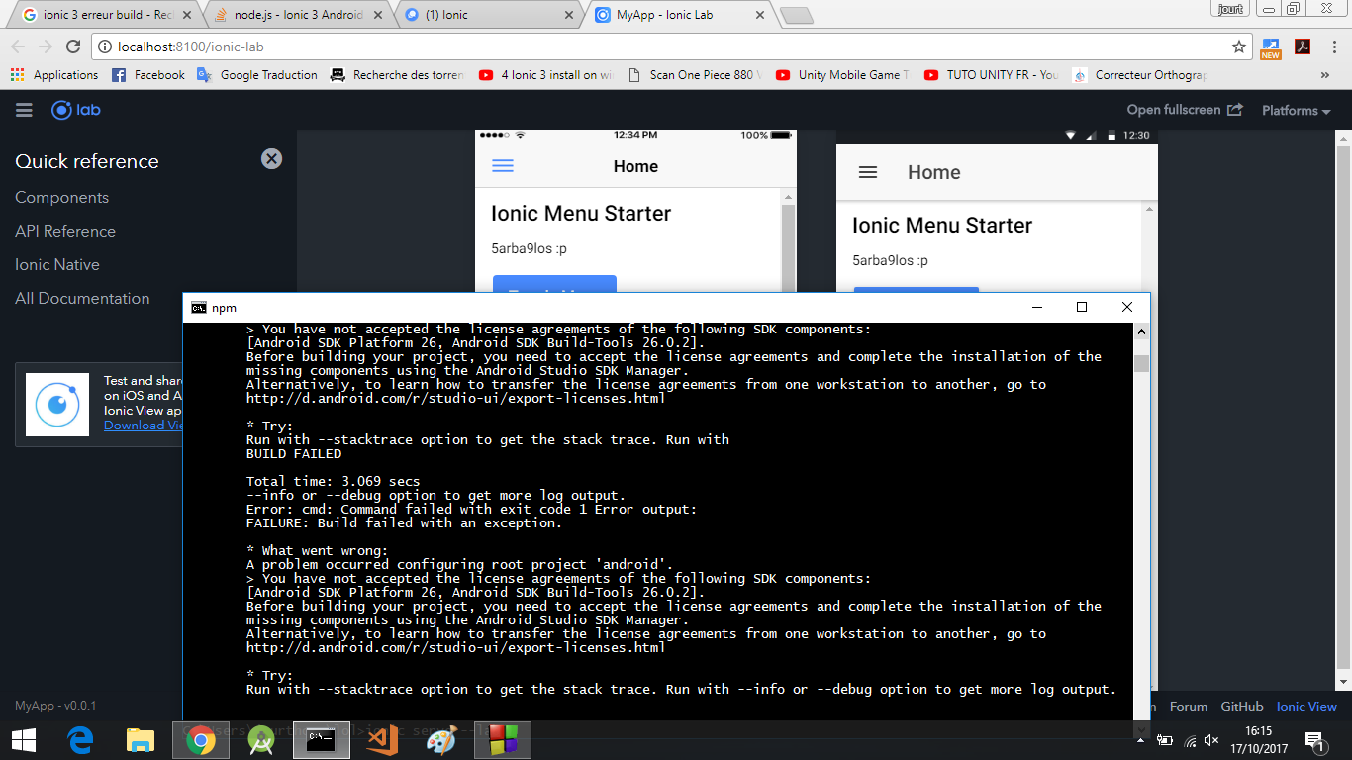The image size is (1352, 760).
Task: Click the Android preview scrollbar
Action: (1149, 247)
